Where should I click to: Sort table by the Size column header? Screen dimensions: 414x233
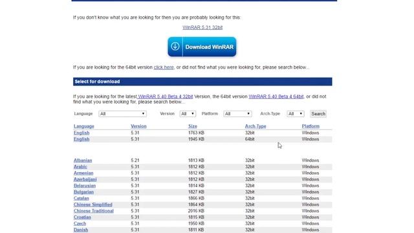[193, 126]
